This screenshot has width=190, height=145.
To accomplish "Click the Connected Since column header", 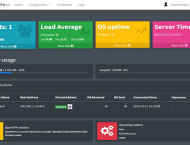I will pos(145,97).
